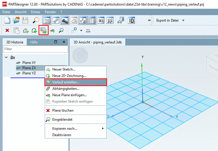The width and height of the screenshot is (218, 151).
Task: Open project with the folder icon
Action: [x=16, y=20]
